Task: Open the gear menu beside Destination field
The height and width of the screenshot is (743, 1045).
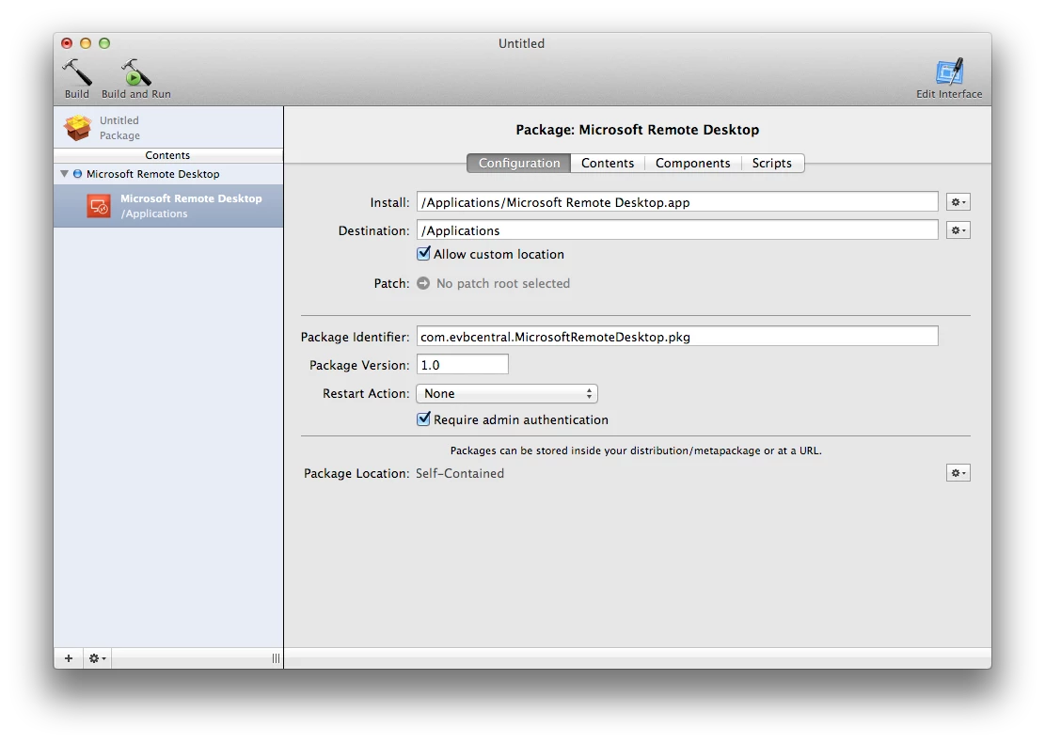Action: 958,229
